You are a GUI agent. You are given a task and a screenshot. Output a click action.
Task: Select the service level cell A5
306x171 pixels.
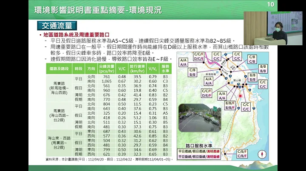click(x=165, y=113)
